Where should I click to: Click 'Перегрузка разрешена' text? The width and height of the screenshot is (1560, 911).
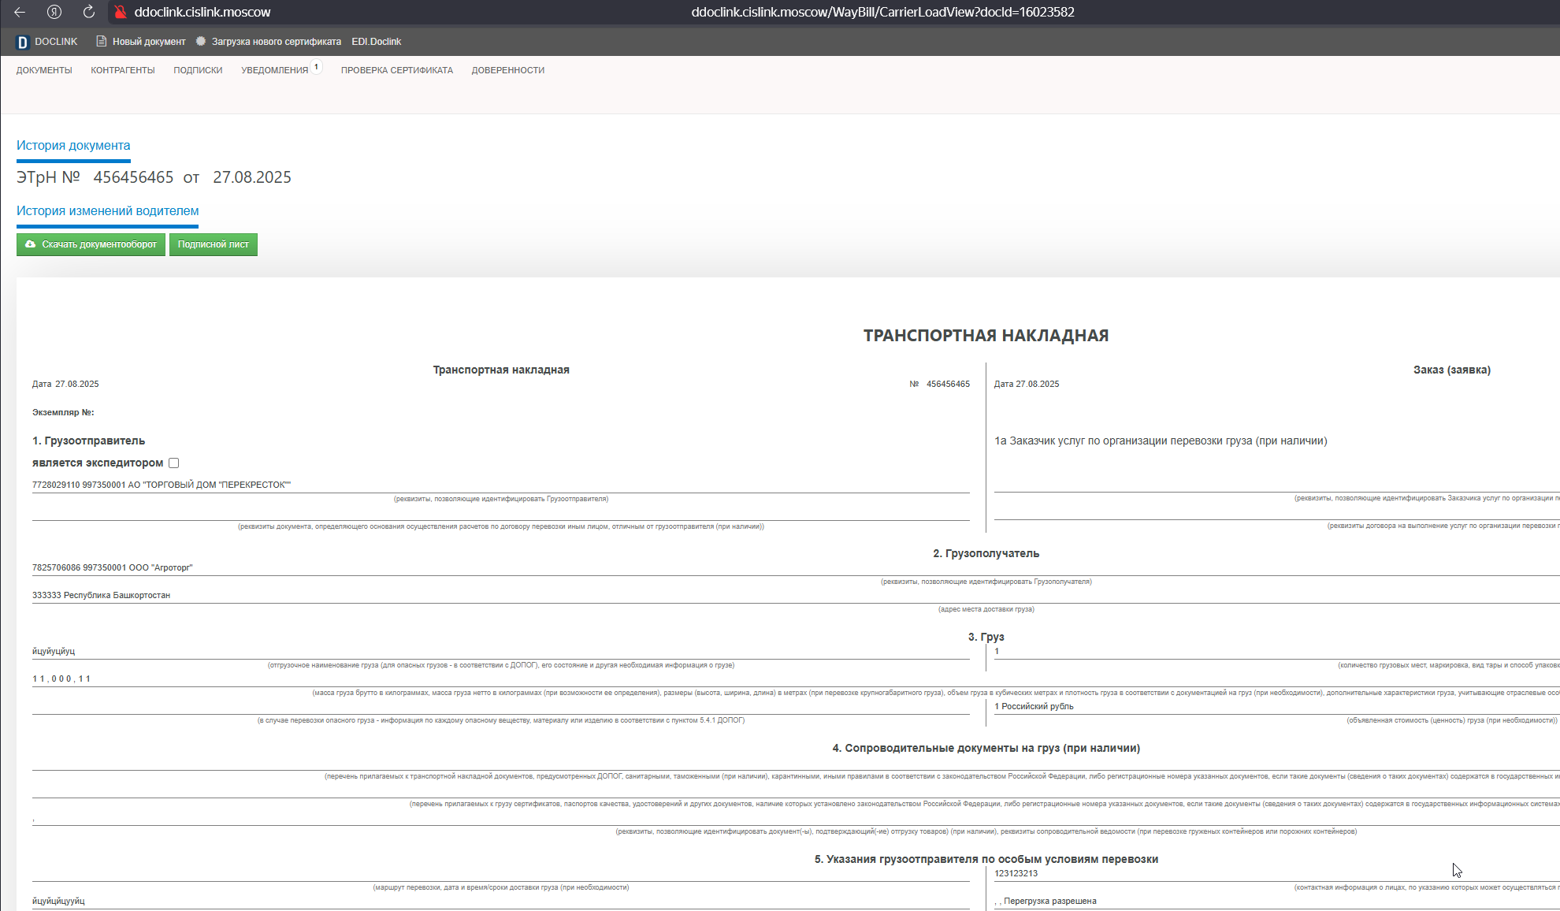(x=1050, y=901)
